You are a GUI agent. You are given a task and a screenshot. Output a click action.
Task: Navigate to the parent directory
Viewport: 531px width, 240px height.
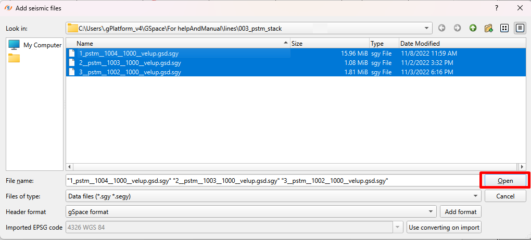(x=473, y=29)
